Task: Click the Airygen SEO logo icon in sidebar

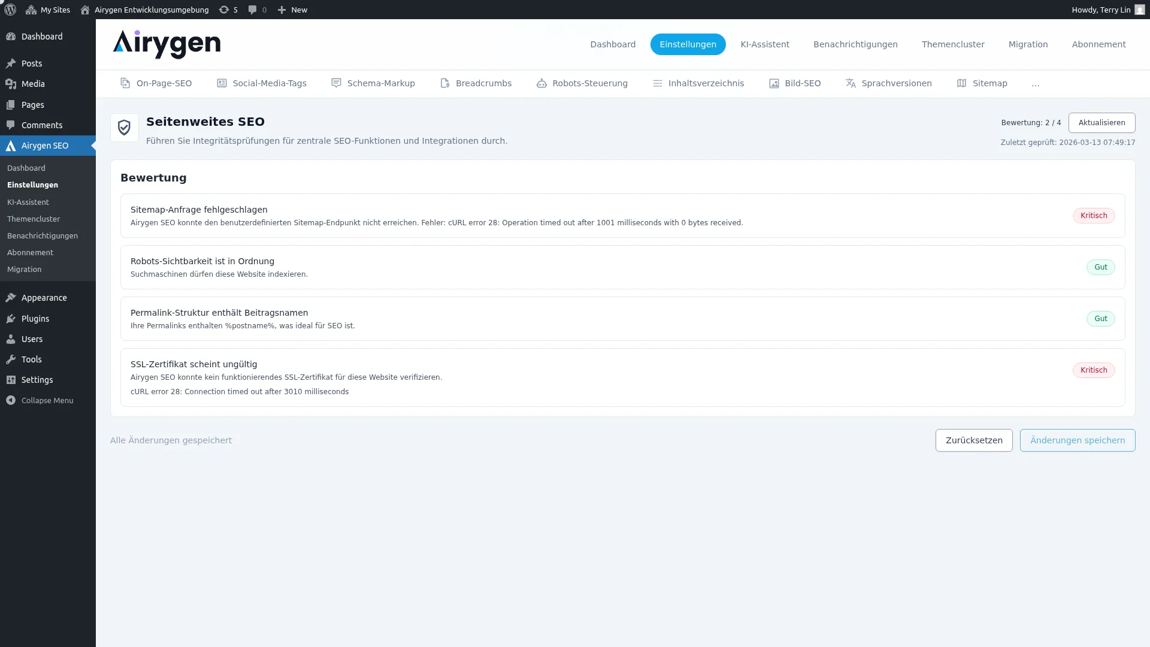Action: [11, 146]
